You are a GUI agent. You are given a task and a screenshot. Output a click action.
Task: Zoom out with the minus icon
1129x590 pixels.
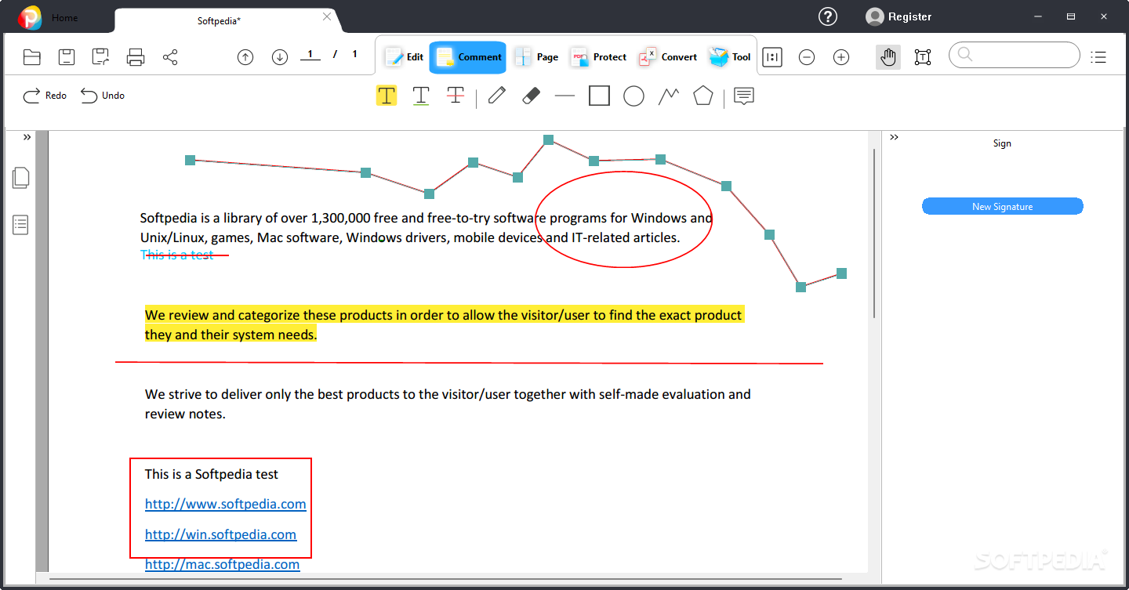click(807, 56)
